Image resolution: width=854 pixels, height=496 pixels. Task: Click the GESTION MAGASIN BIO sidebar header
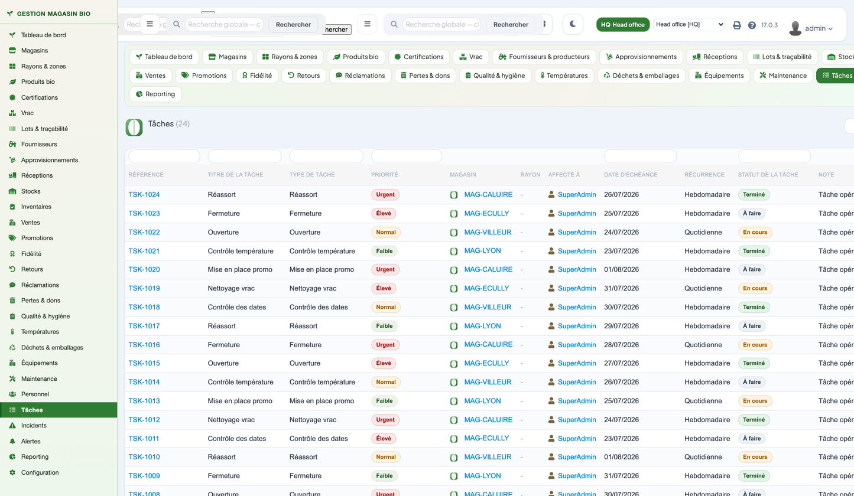click(x=54, y=13)
